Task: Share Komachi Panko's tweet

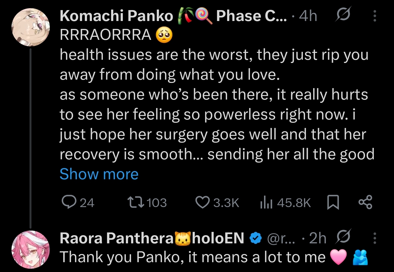Action: 365,202
